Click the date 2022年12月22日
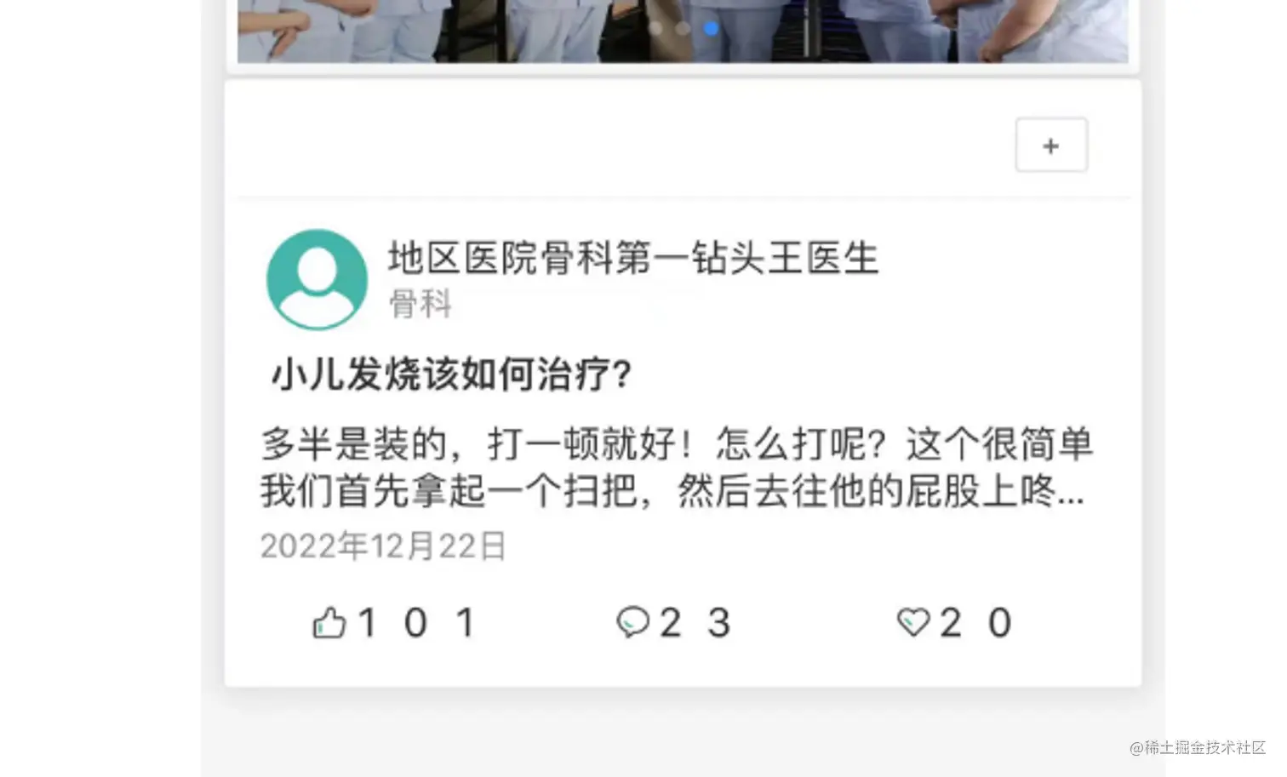The image size is (1287, 777). 383,546
